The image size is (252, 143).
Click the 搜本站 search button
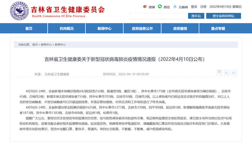click(x=196, y=16)
